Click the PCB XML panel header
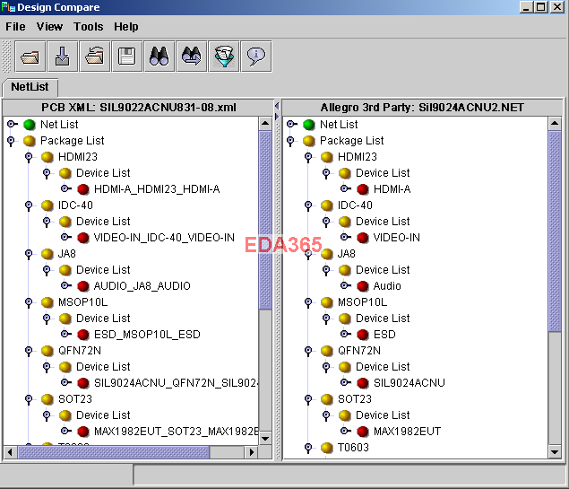569x489 pixels. click(138, 108)
